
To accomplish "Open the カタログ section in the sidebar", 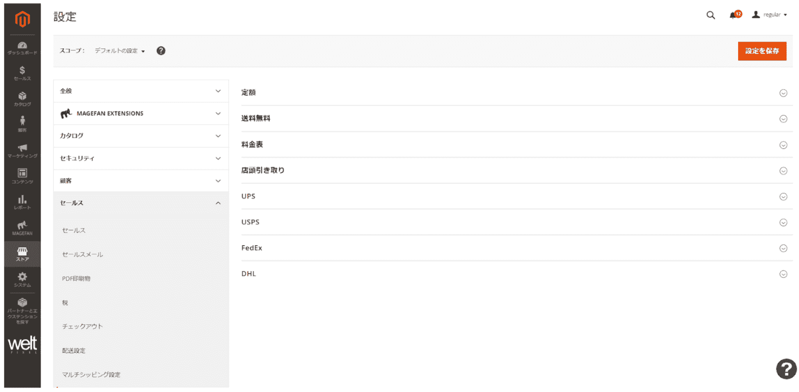I will click(22, 99).
